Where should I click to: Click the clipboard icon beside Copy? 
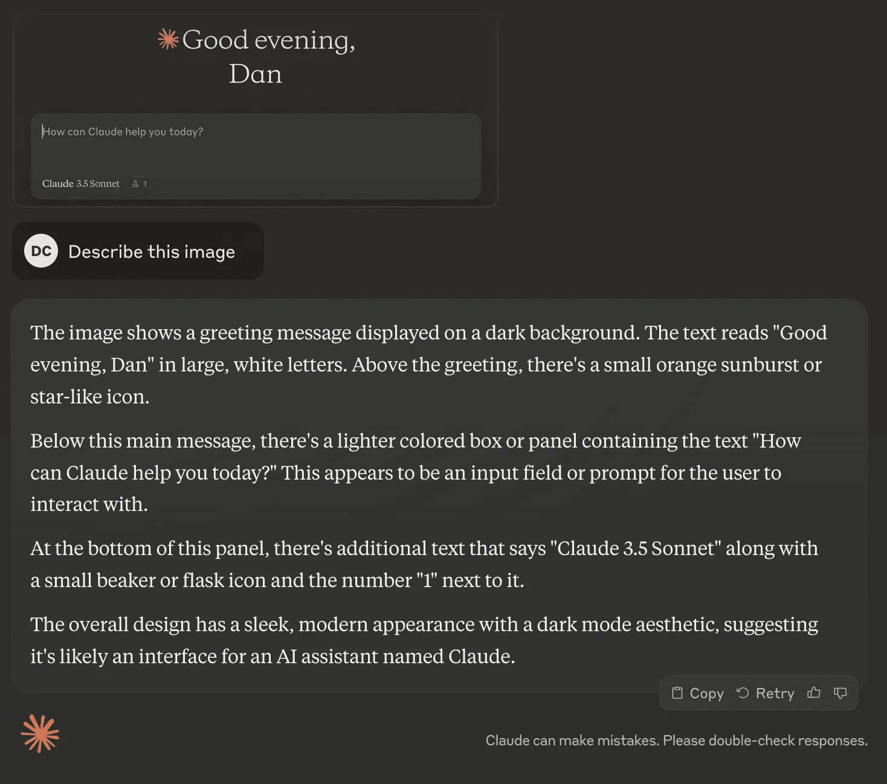pos(677,693)
